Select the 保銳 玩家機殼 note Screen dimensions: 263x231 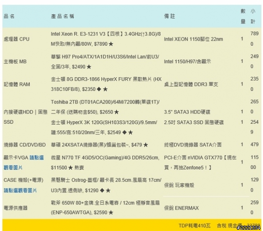click(179, 185)
